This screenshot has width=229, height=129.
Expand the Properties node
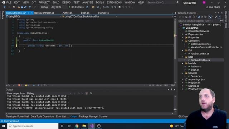tap(182, 38)
